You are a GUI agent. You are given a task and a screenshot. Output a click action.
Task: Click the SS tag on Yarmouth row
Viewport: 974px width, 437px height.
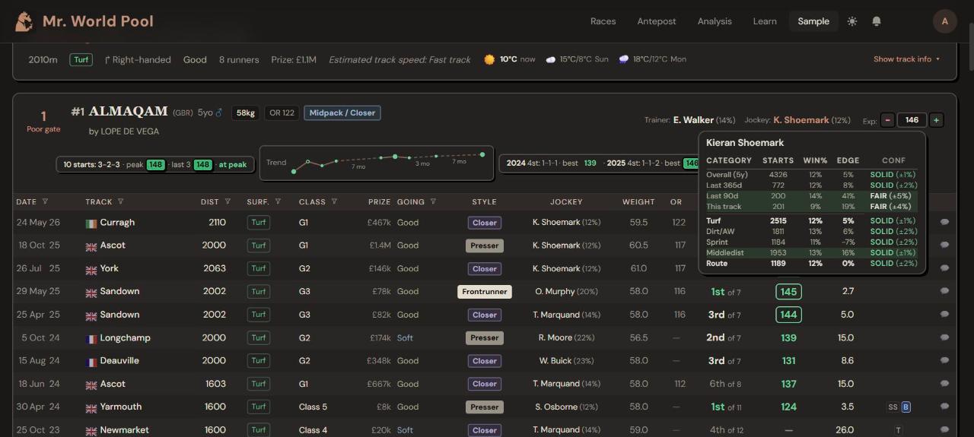893,407
